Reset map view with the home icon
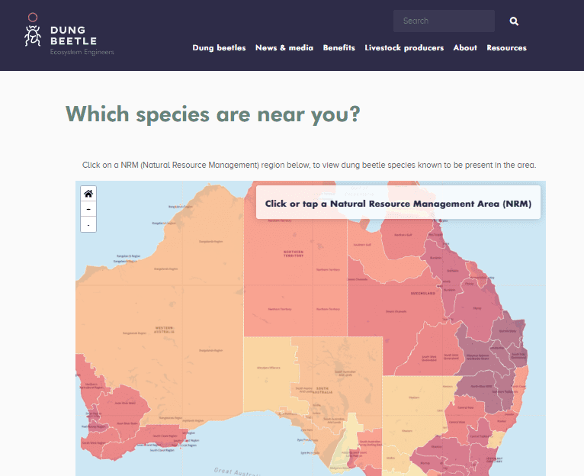Viewport: 584px width, 476px height. (x=88, y=194)
